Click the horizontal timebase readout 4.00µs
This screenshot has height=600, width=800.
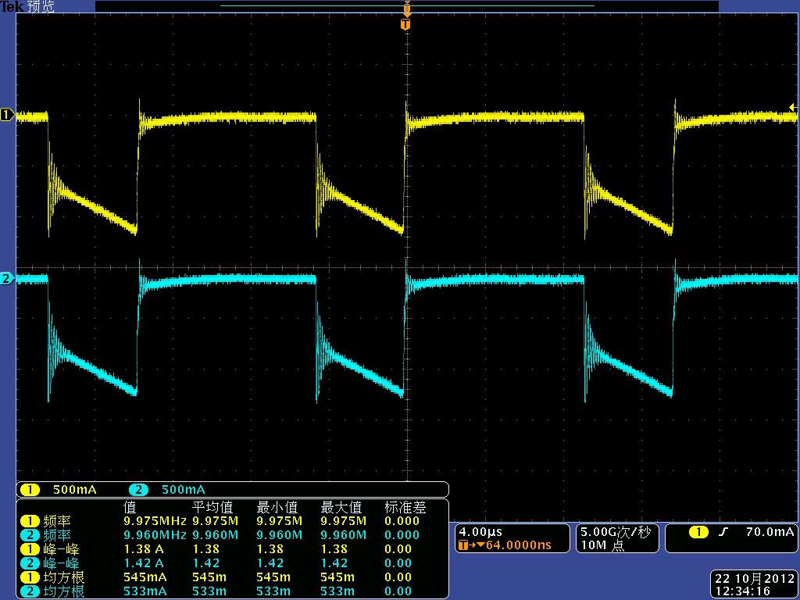(x=480, y=532)
